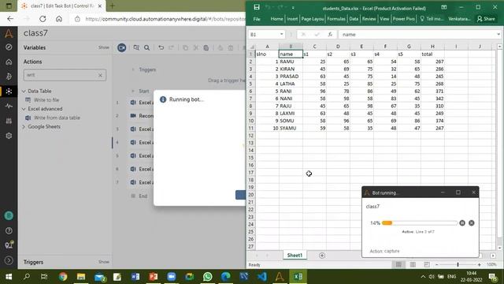
Task: Collapse the Data Table actions group
Action: pos(24,92)
